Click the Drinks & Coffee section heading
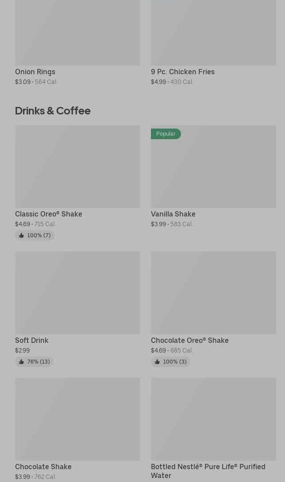The height and width of the screenshot is (482, 285). click(53, 110)
